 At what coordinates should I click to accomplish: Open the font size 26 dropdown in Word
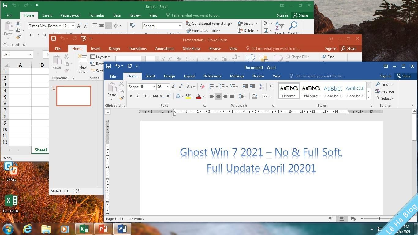(167, 87)
